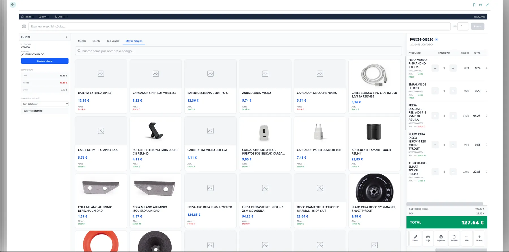The height and width of the screenshot is (252, 509).
Task: Expand the PLATO PARA DISCO line chevron
Action: (x=487, y=144)
